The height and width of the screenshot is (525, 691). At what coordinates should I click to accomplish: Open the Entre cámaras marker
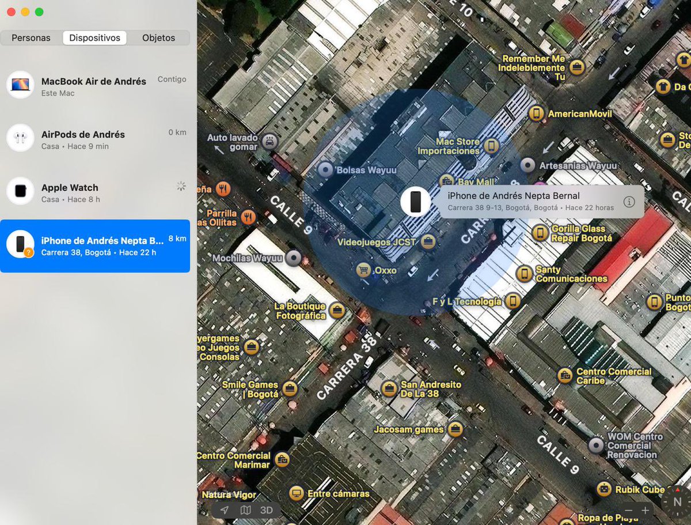[297, 493]
